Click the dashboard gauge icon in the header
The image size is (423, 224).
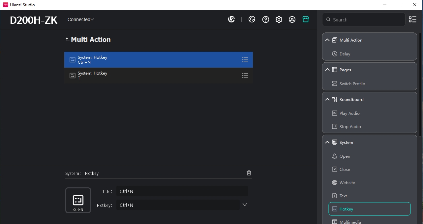coord(252,19)
